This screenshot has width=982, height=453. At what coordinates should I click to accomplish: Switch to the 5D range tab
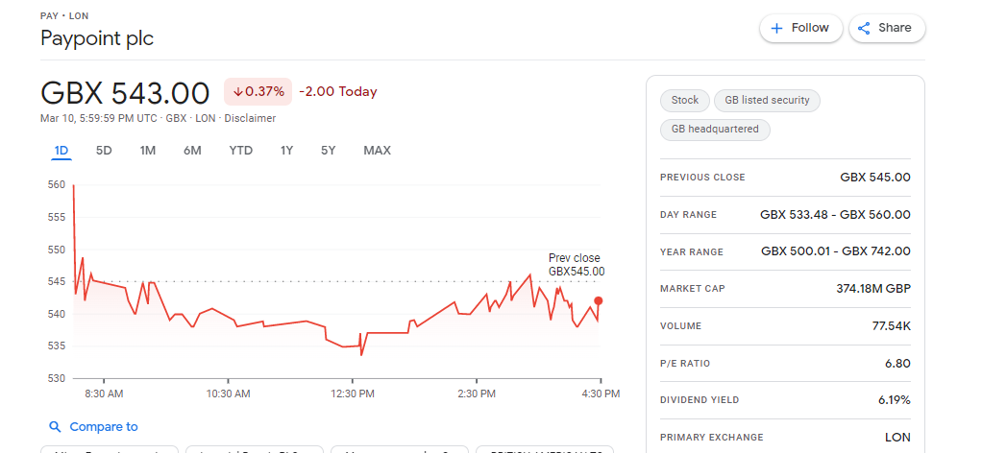[x=104, y=150]
